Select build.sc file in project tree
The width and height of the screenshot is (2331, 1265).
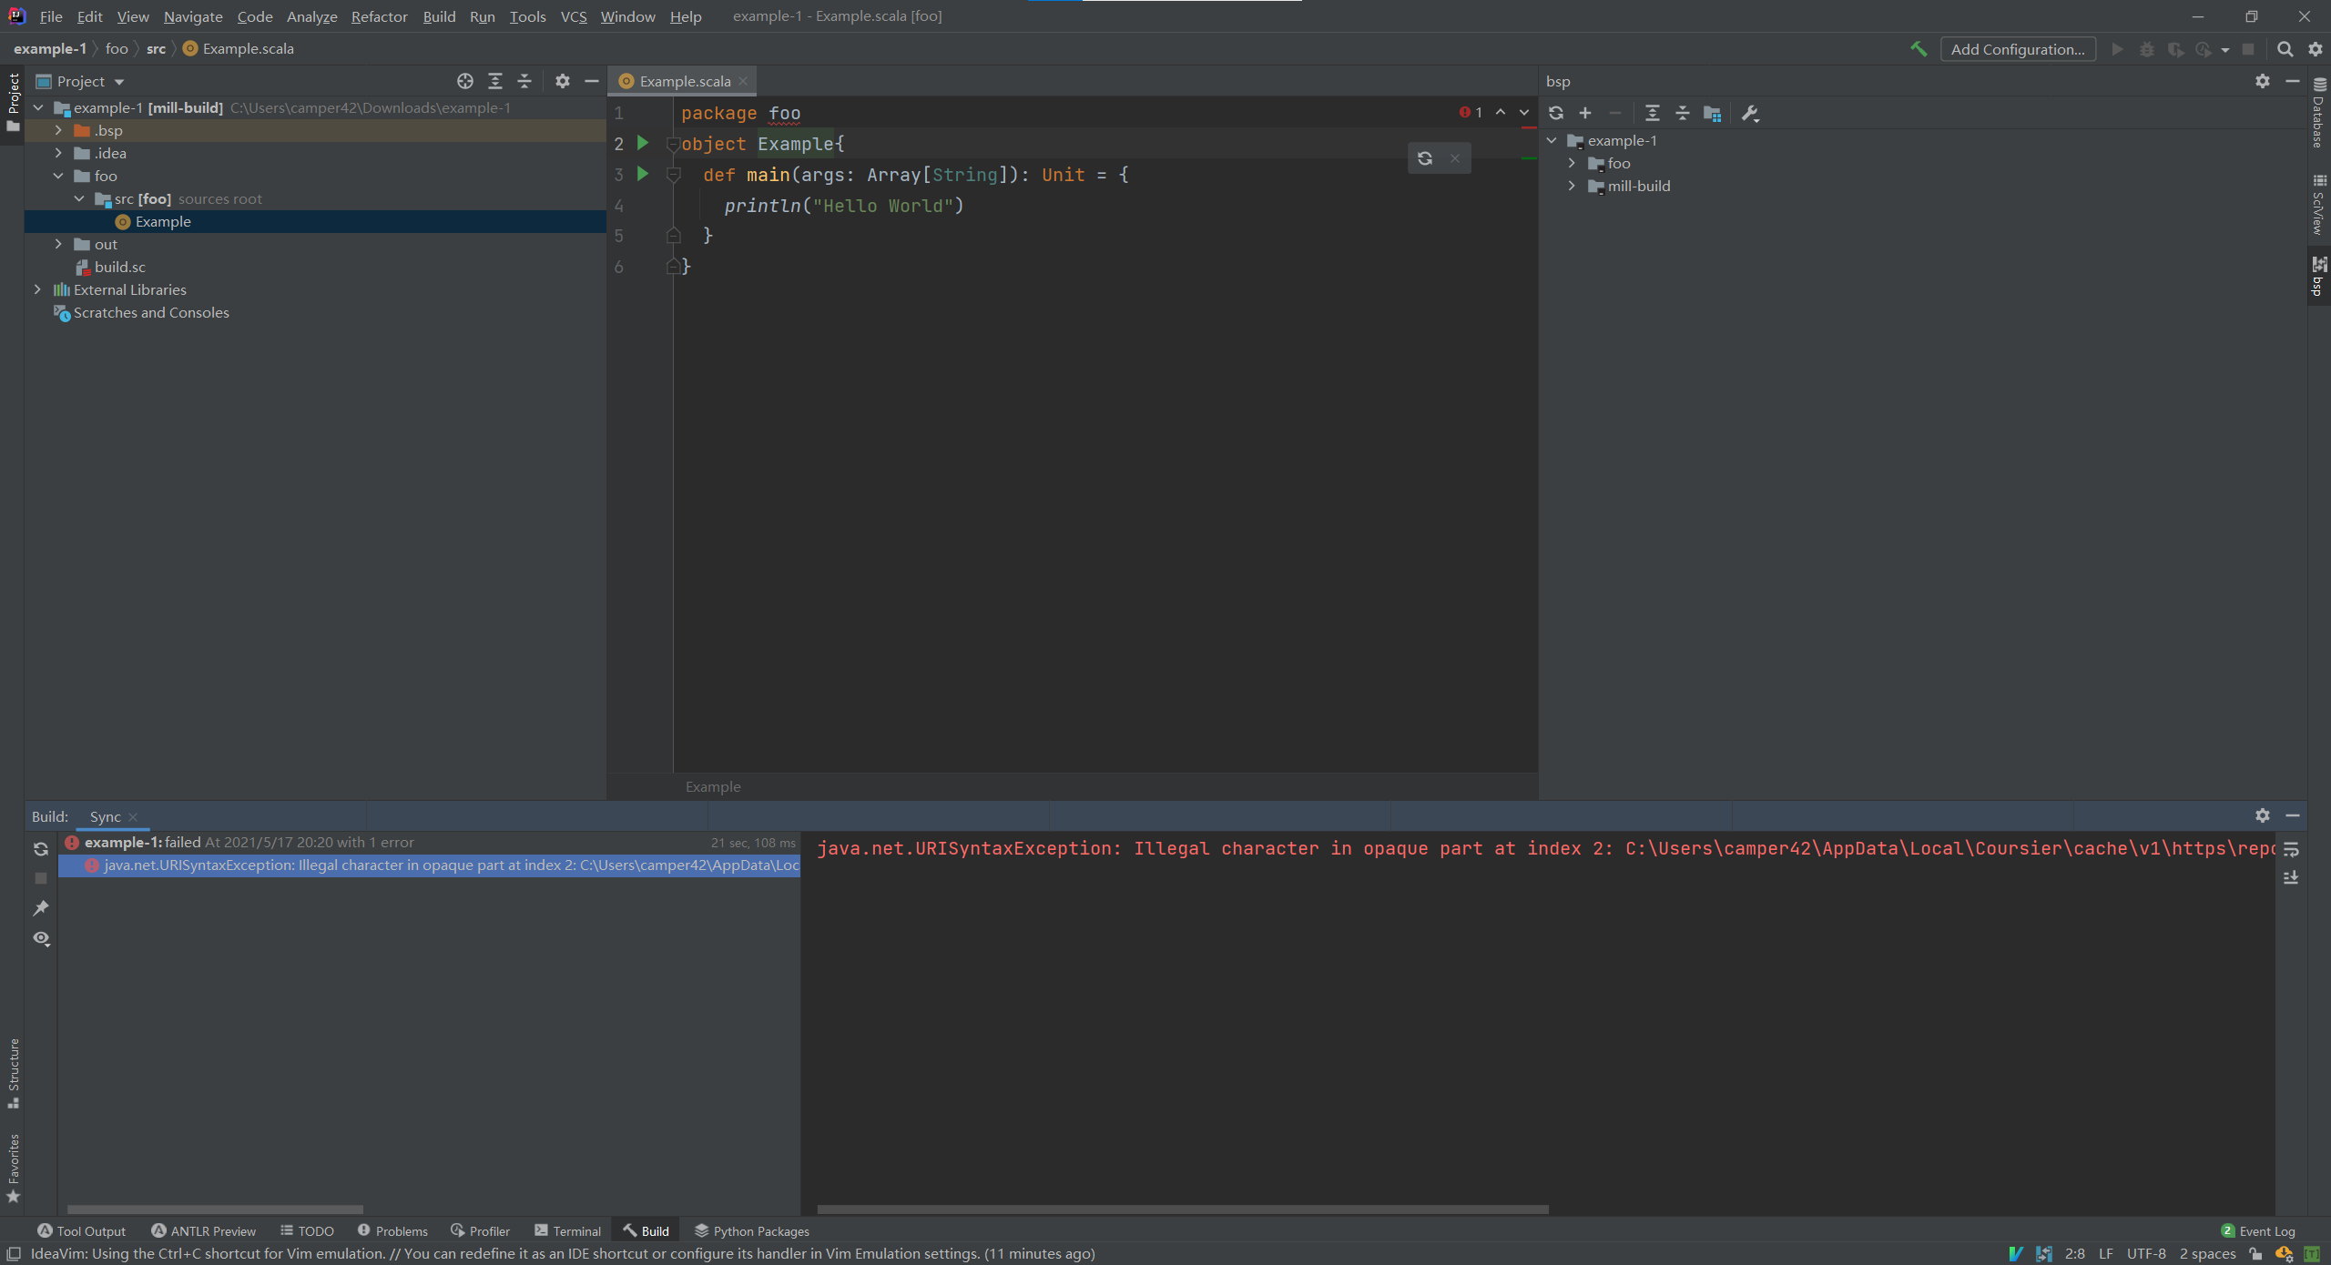point(119,267)
